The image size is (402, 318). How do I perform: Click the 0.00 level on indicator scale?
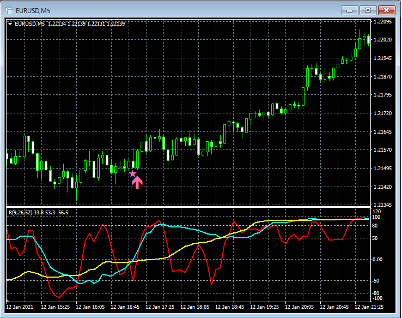pos(379,260)
